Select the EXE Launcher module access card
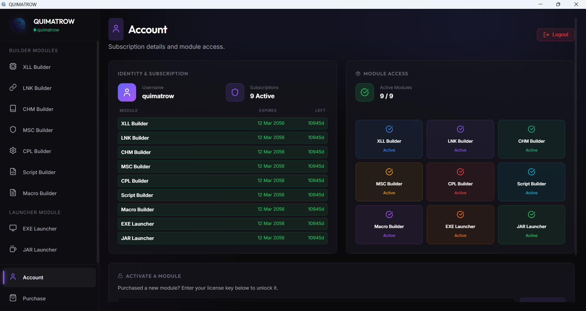This screenshot has height=311, width=586. 460,224
